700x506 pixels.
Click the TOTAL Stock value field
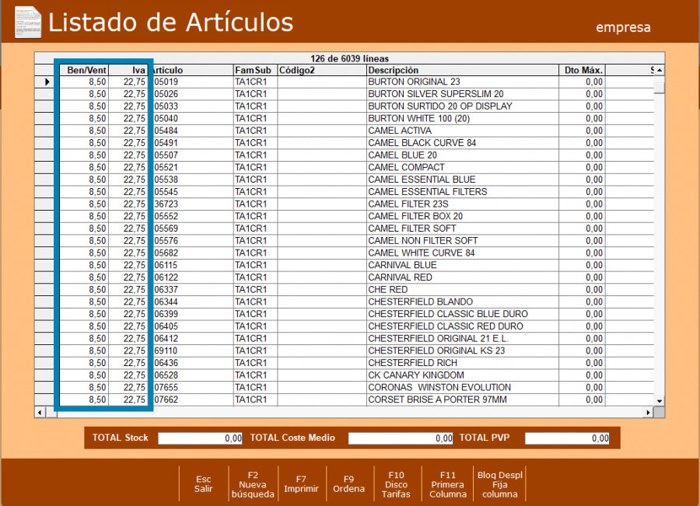(201, 438)
